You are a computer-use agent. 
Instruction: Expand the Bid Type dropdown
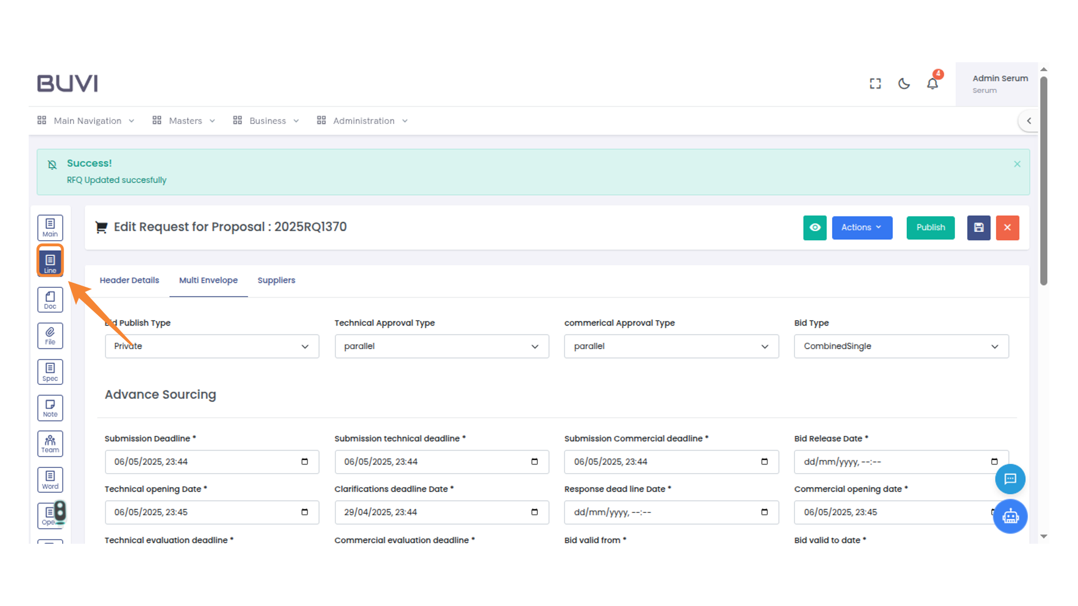[x=901, y=346]
